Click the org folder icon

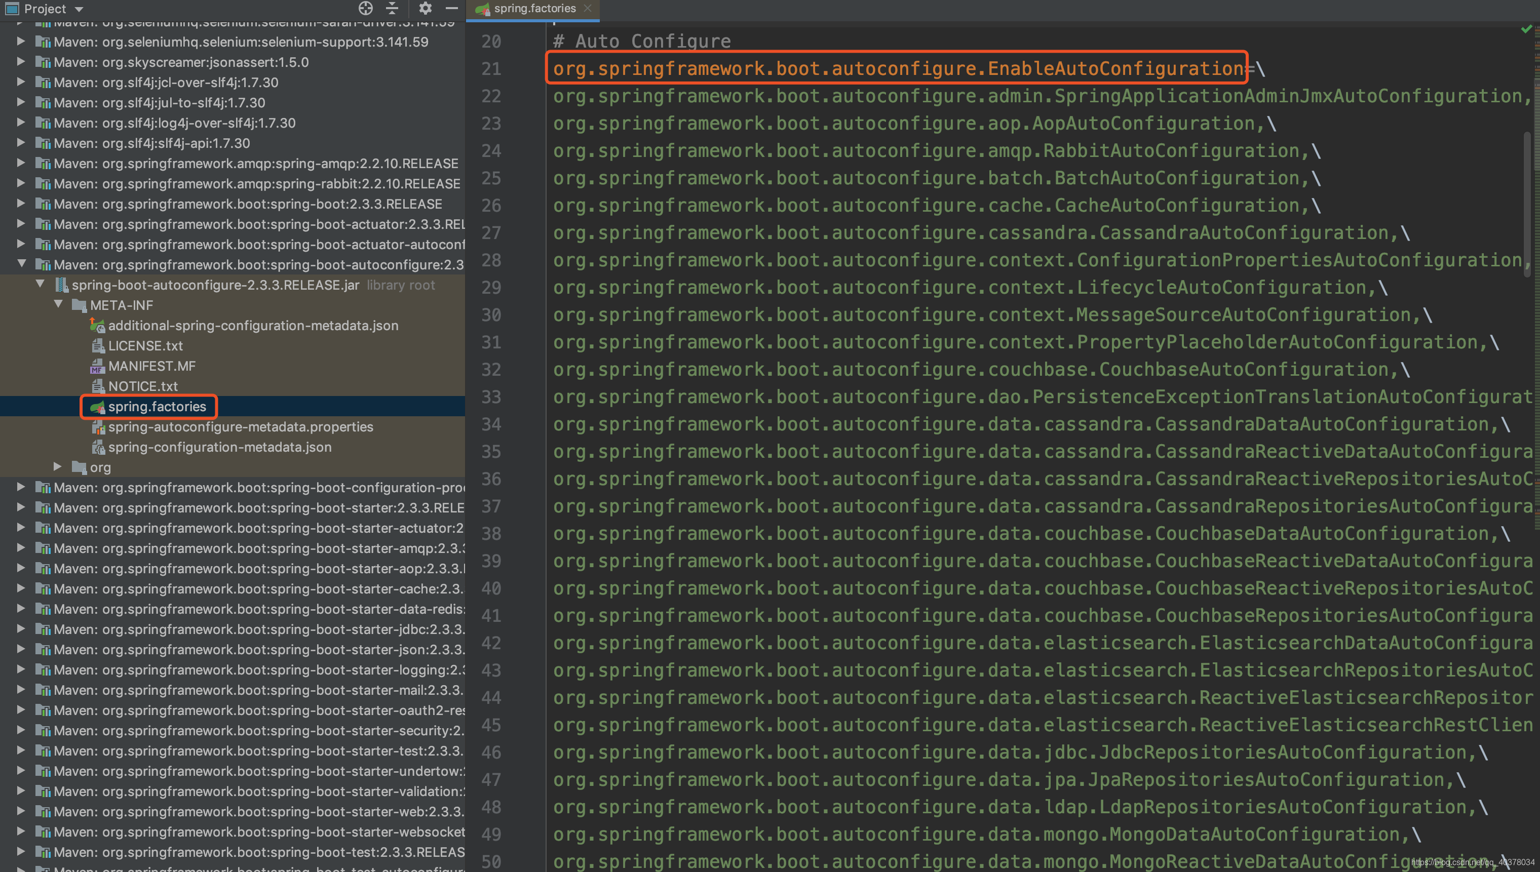click(79, 467)
